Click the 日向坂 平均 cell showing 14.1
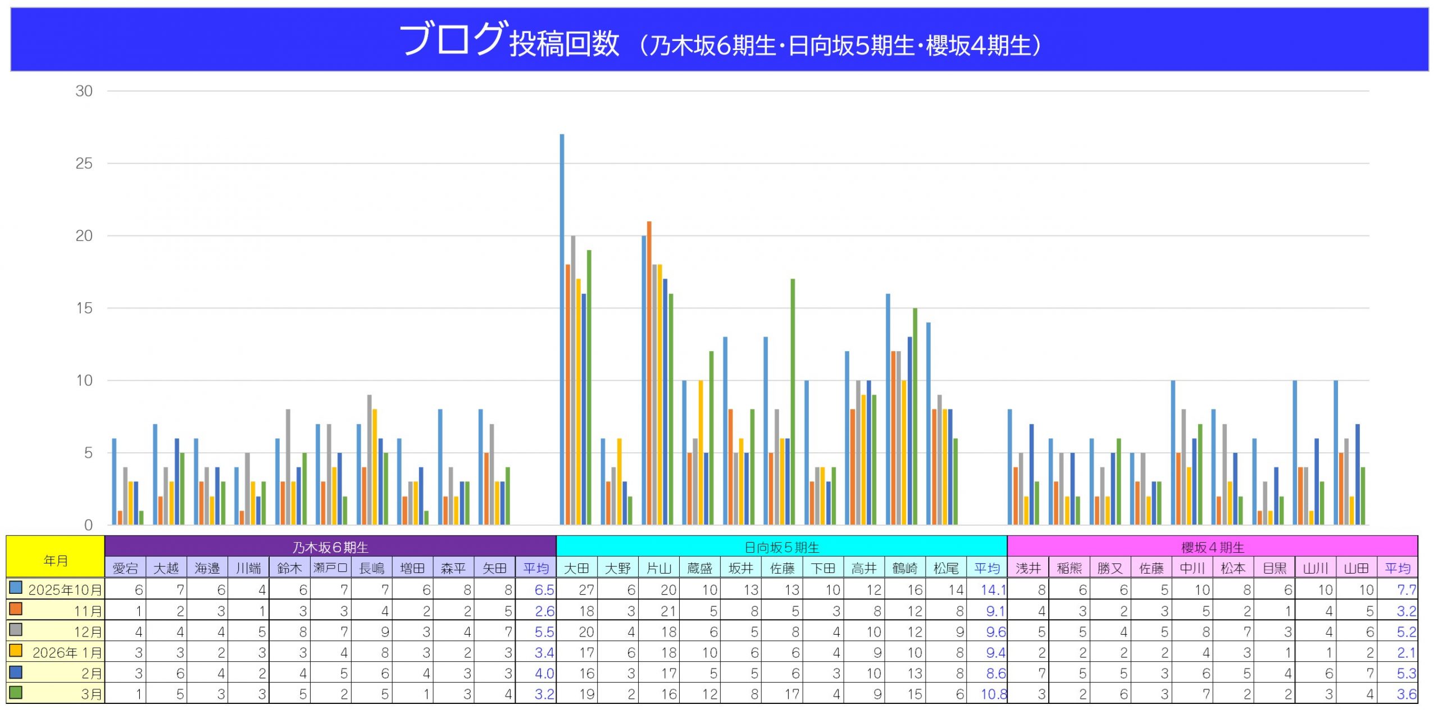 991,590
